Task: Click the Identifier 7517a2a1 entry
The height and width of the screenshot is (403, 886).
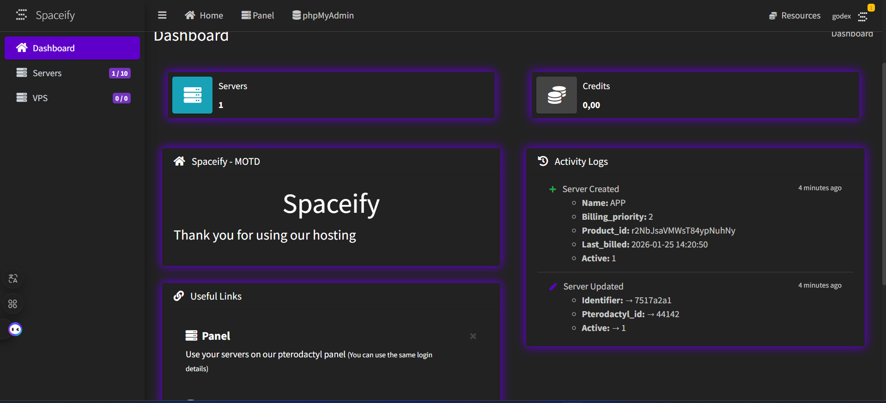Action: click(x=626, y=300)
